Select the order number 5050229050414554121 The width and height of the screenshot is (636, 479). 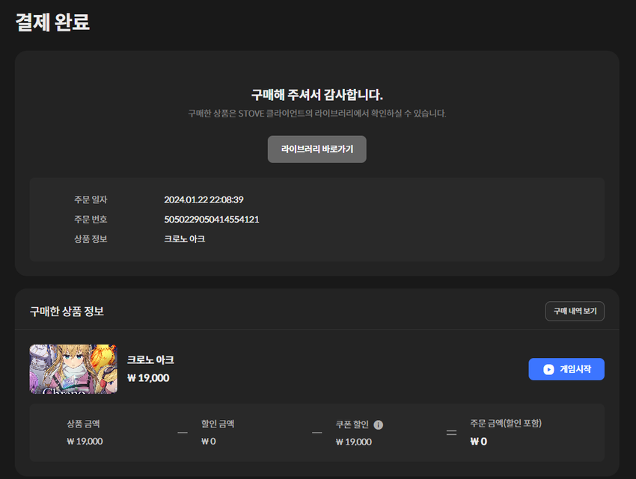click(211, 219)
